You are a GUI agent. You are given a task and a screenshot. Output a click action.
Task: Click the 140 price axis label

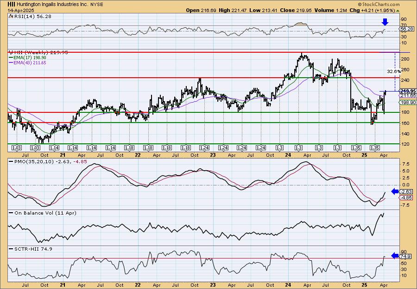406,134
